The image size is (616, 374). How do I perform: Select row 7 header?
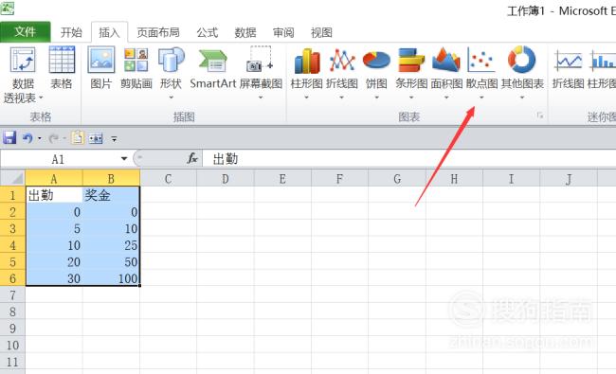pos(12,294)
